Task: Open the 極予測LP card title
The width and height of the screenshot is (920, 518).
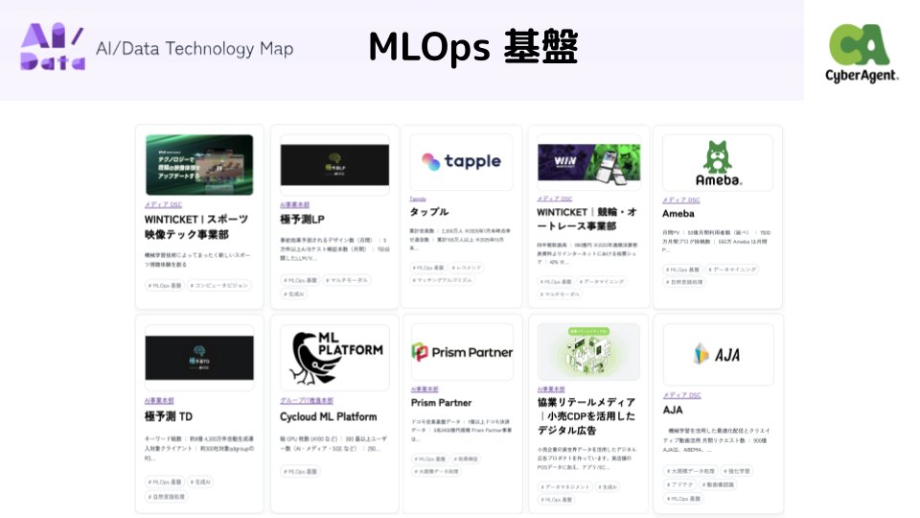Action: [x=302, y=219]
